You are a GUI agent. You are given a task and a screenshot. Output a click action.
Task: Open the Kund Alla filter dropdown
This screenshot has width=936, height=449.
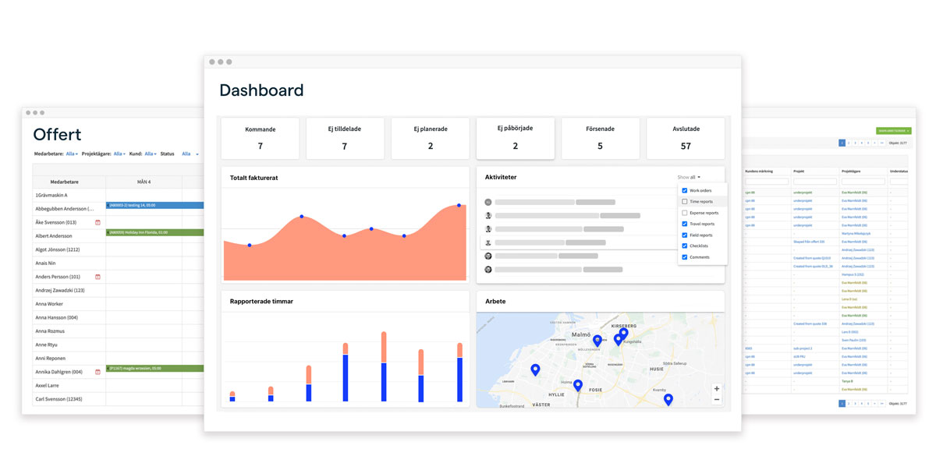coord(150,154)
